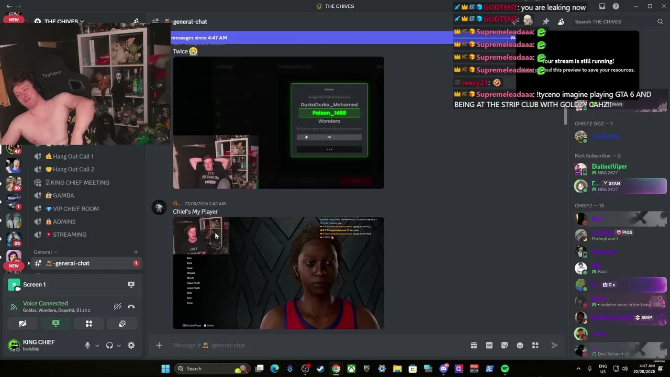The height and width of the screenshot is (377, 670).
Task: Open the Discord inbox icon
Action: (x=602, y=6)
